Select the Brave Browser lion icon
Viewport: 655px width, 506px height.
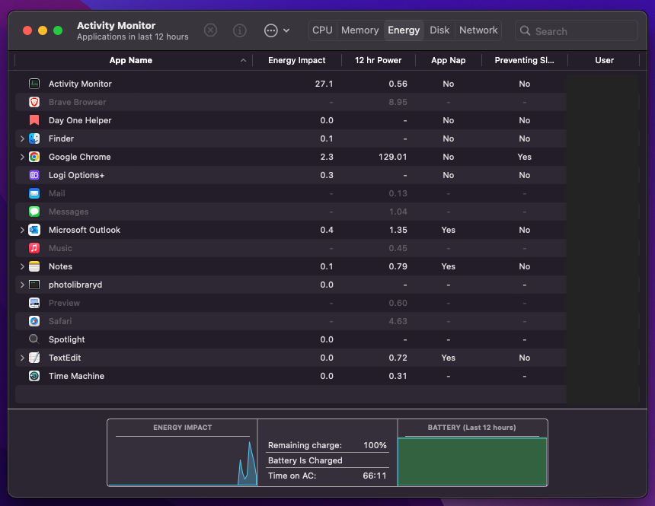[x=34, y=102]
